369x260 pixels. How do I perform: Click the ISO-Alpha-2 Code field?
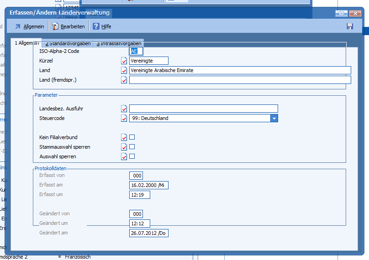(x=136, y=51)
